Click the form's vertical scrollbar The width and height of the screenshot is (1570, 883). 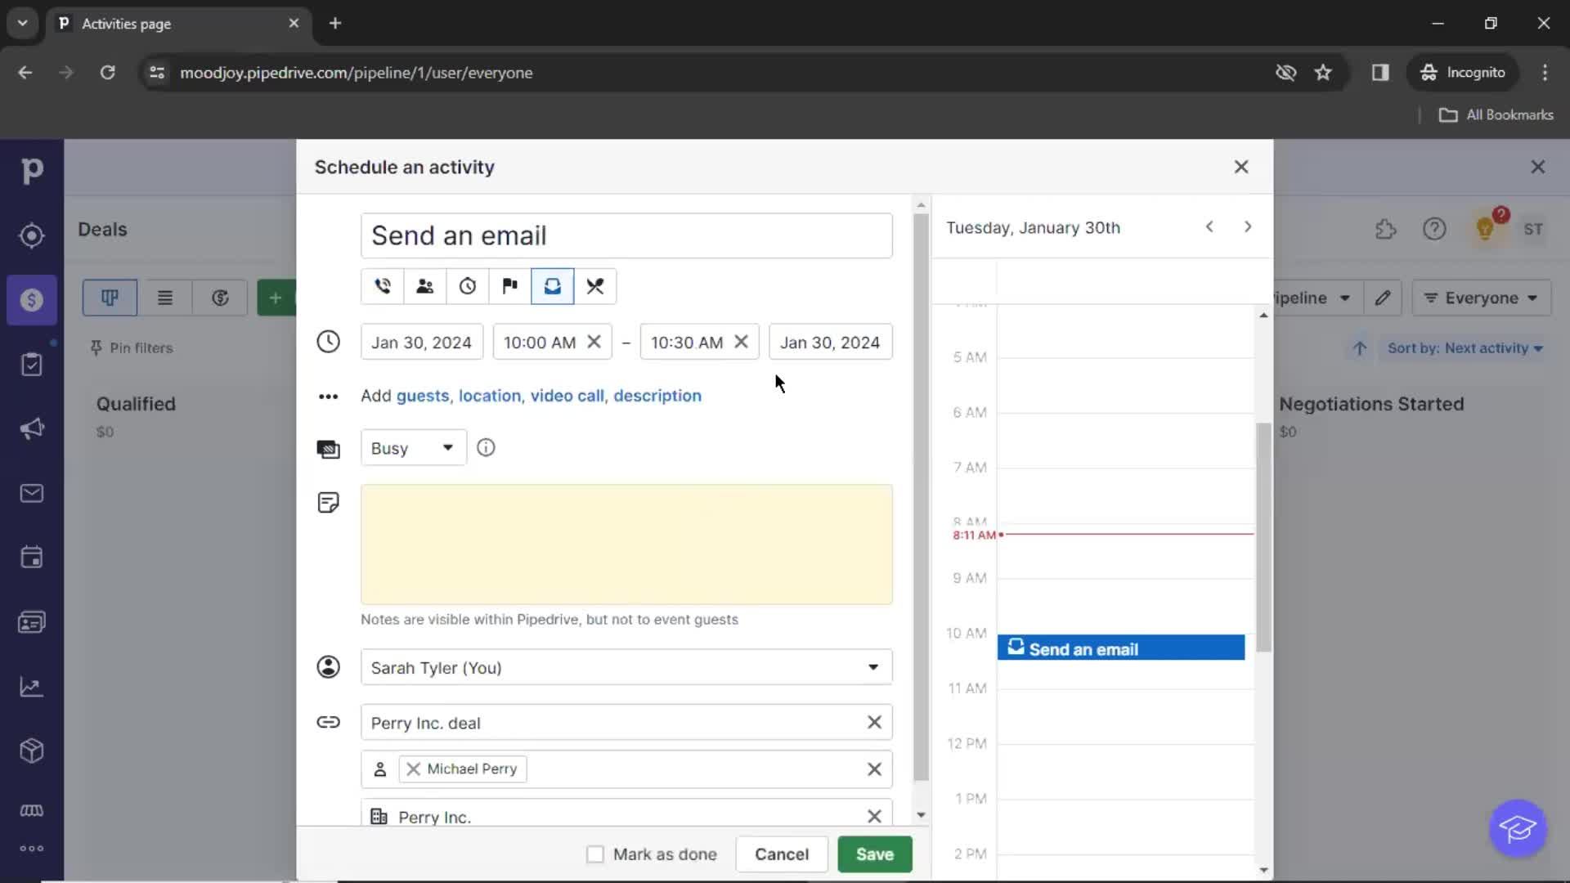(x=921, y=496)
